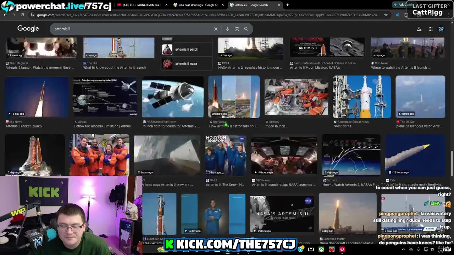Image resolution: width=454 pixels, height=255 pixels.
Task: Open the Houston Podcast crew thumbnail
Action: tap(226, 155)
